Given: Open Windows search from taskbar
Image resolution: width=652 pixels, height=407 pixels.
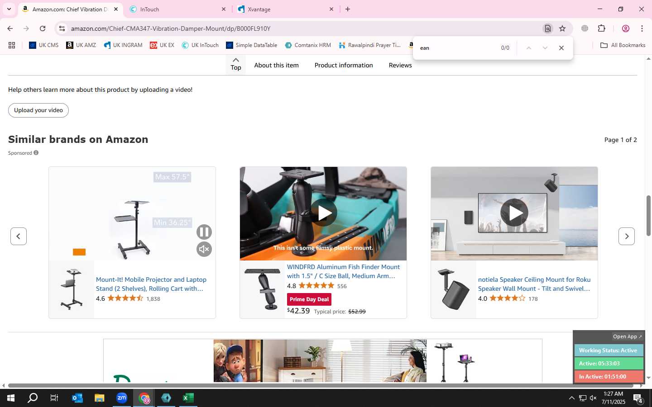Looking at the screenshot, I should click(x=33, y=398).
